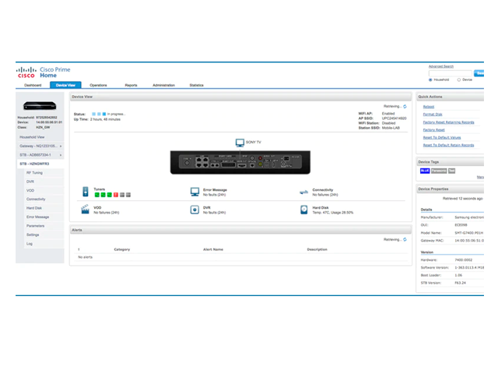Refresh the Device View panel data
Screen dimensions: 498x374
coord(405,107)
